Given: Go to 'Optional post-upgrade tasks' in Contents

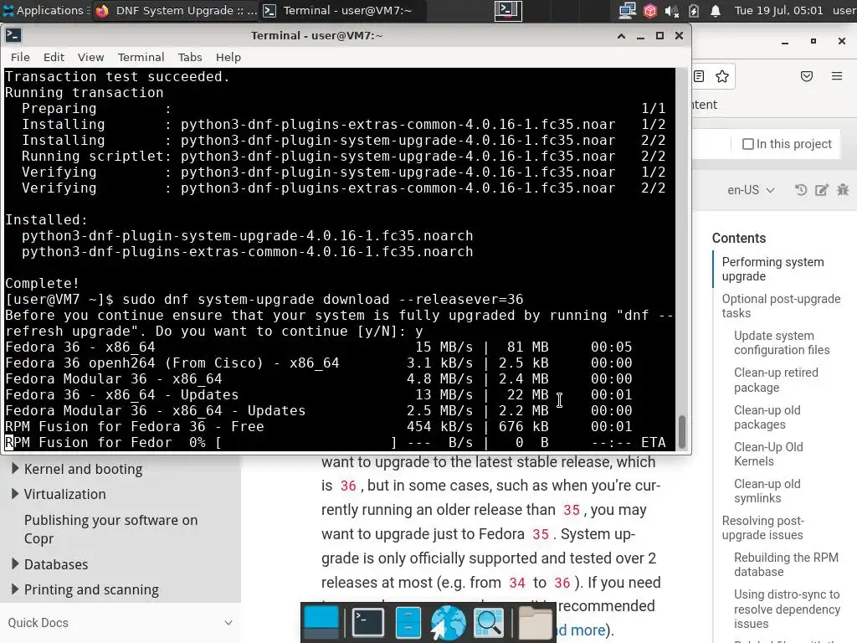Looking at the screenshot, I should tap(781, 306).
